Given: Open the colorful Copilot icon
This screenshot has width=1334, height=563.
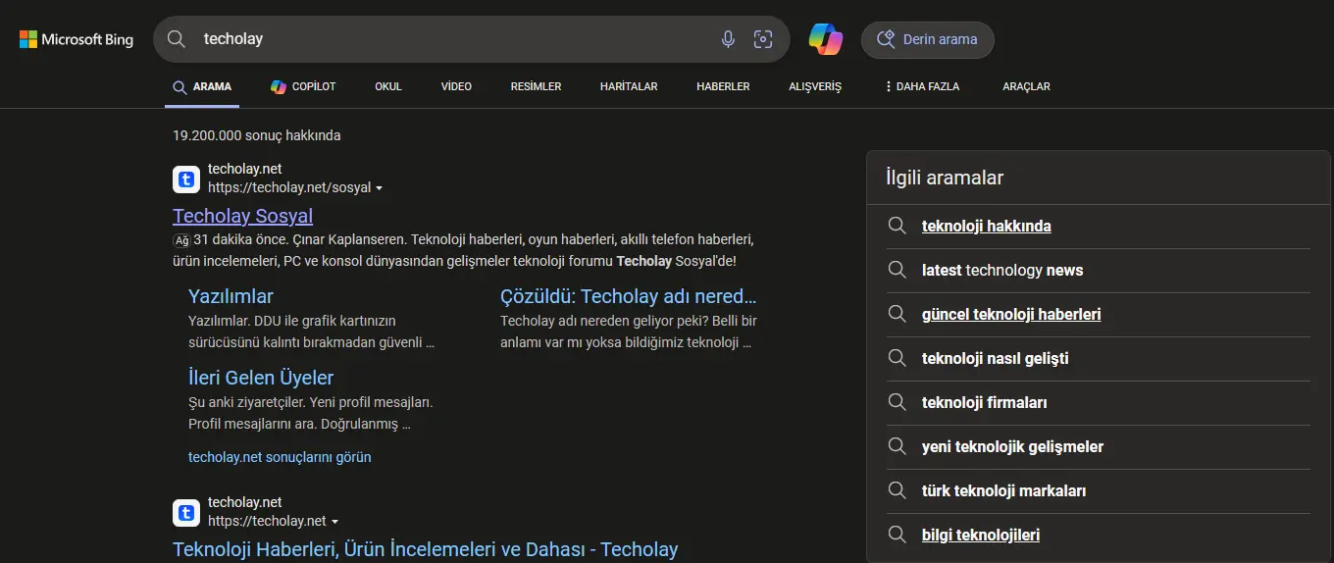Looking at the screenshot, I should pyautogui.click(x=826, y=39).
